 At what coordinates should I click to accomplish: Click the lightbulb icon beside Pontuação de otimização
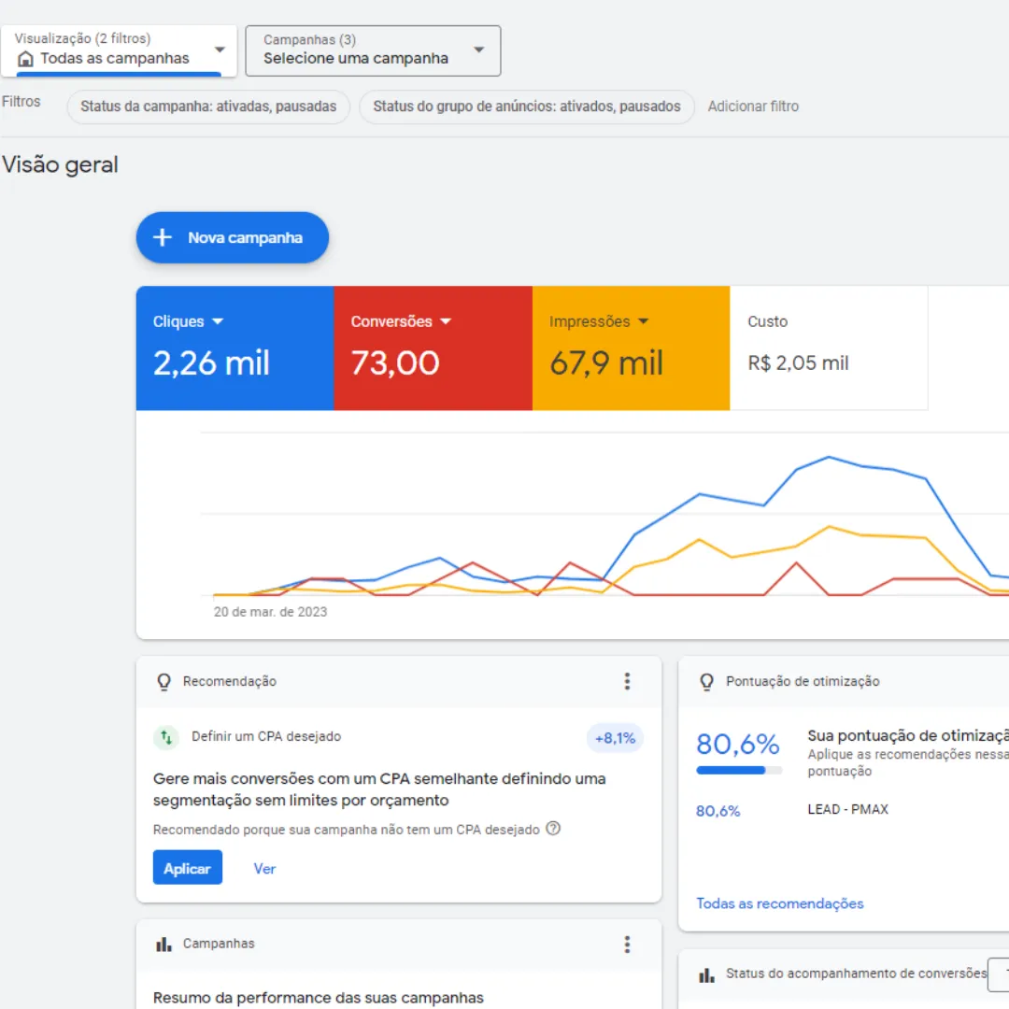707,682
